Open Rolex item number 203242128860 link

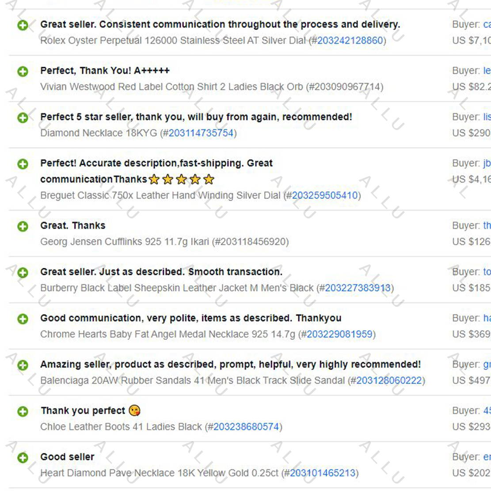point(350,40)
